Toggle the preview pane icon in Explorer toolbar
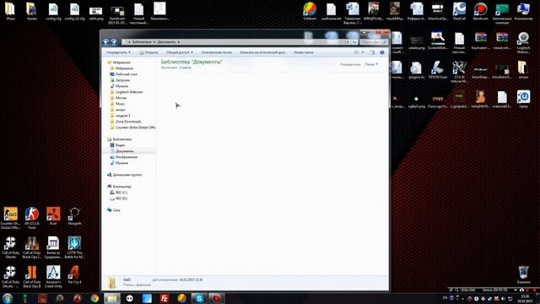Image resolution: width=540 pixels, height=304 pixels. tap(372, 52)
